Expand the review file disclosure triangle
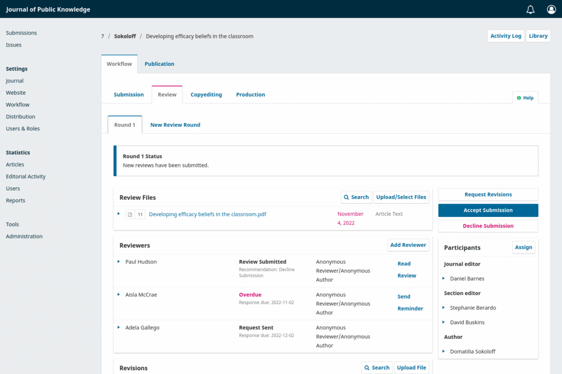 (120, 214)
